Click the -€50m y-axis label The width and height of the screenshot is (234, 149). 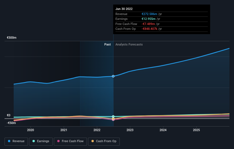11,123
